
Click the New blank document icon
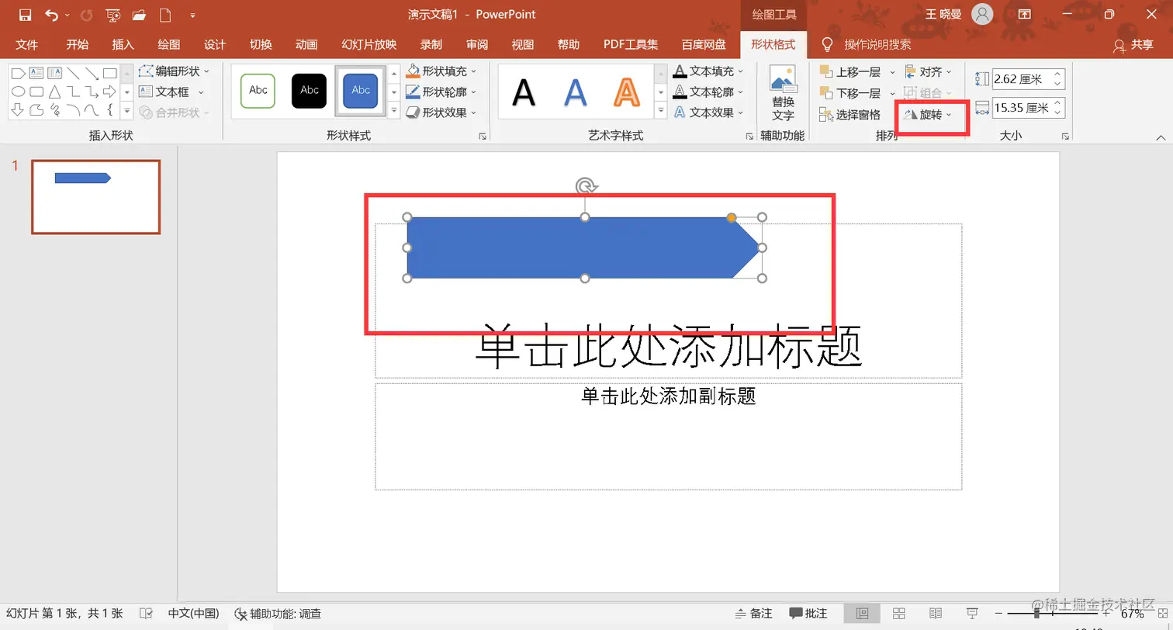(x=164, y=15)
